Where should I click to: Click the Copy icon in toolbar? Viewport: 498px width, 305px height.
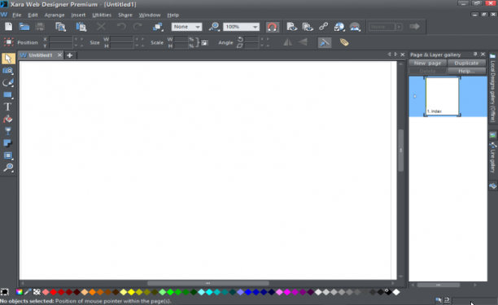point(60,27)
